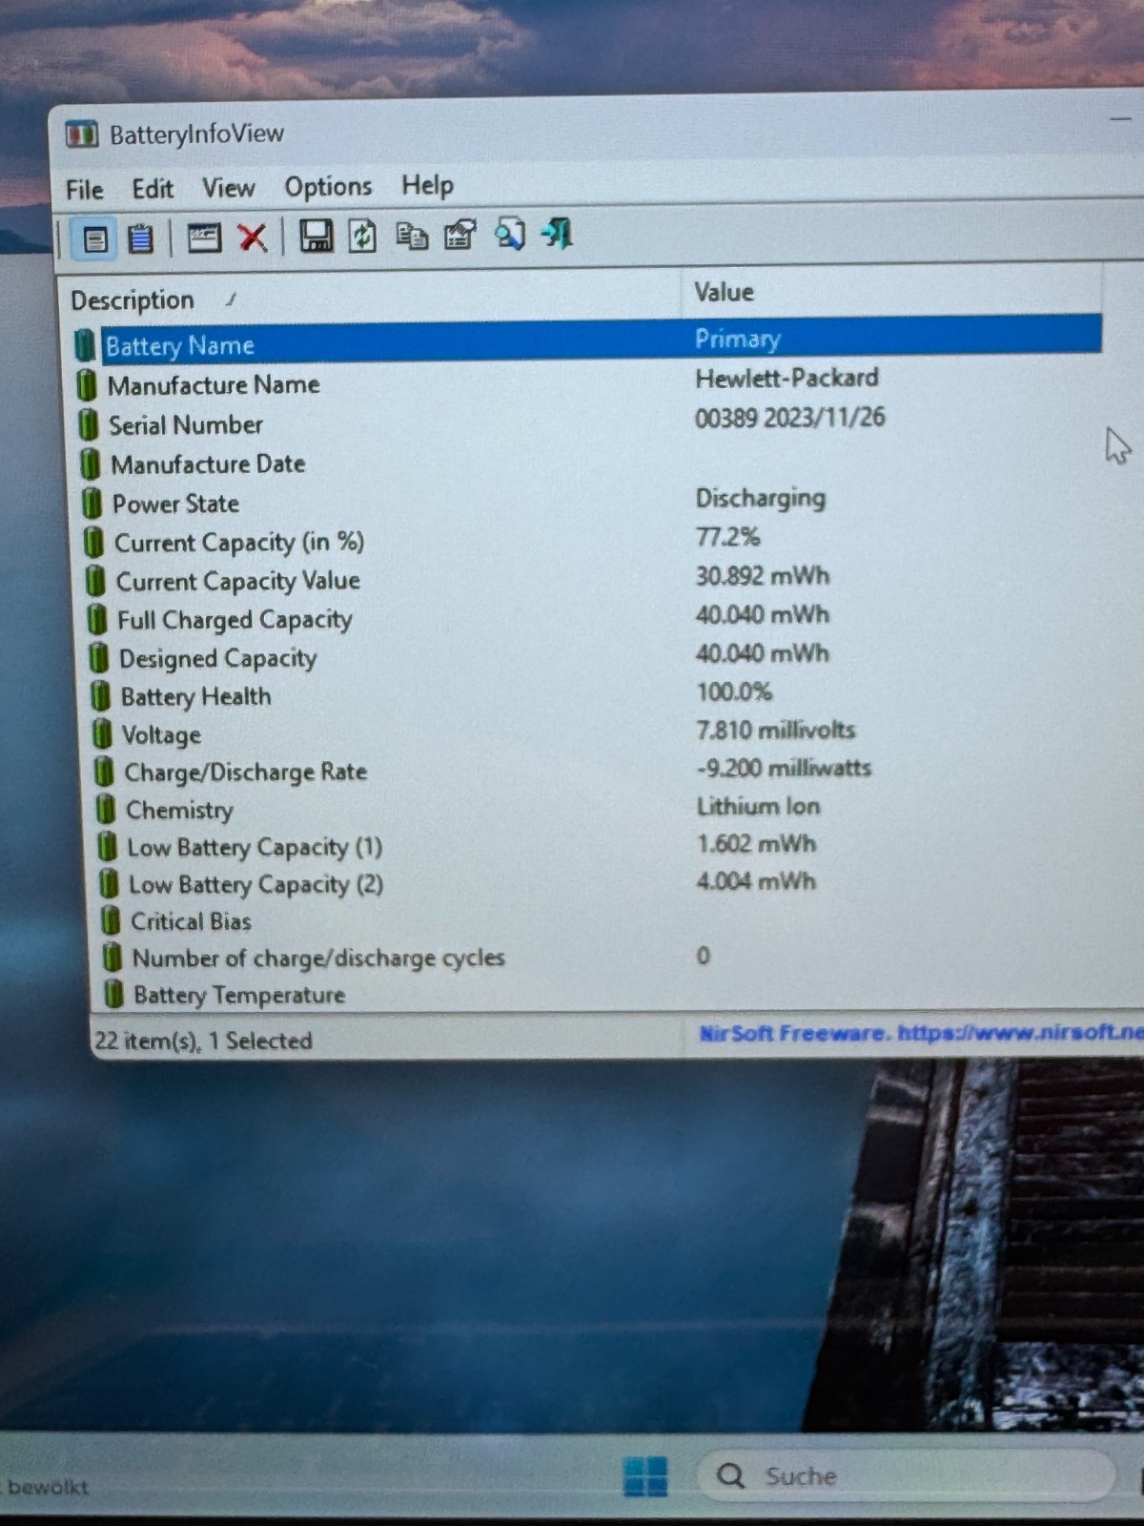Screen dimensions: 1144x1526
Task: Open the File menu
Action: pos(85,190)
